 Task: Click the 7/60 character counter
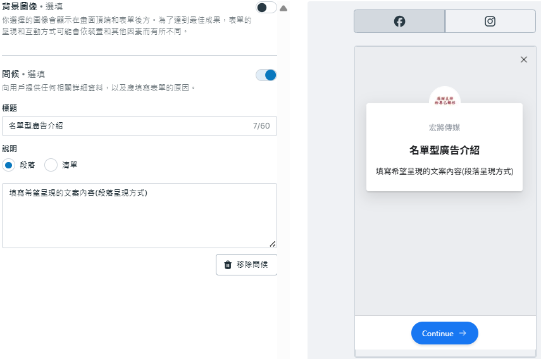(261, 126)
